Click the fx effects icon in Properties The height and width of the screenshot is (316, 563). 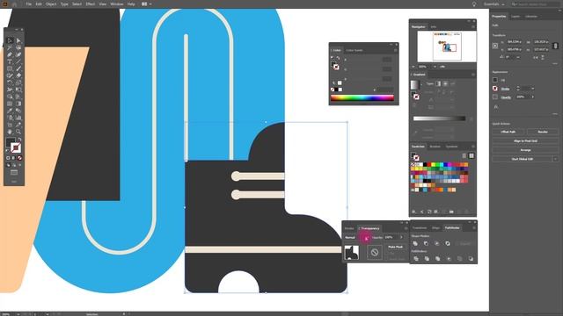(496, 106)
